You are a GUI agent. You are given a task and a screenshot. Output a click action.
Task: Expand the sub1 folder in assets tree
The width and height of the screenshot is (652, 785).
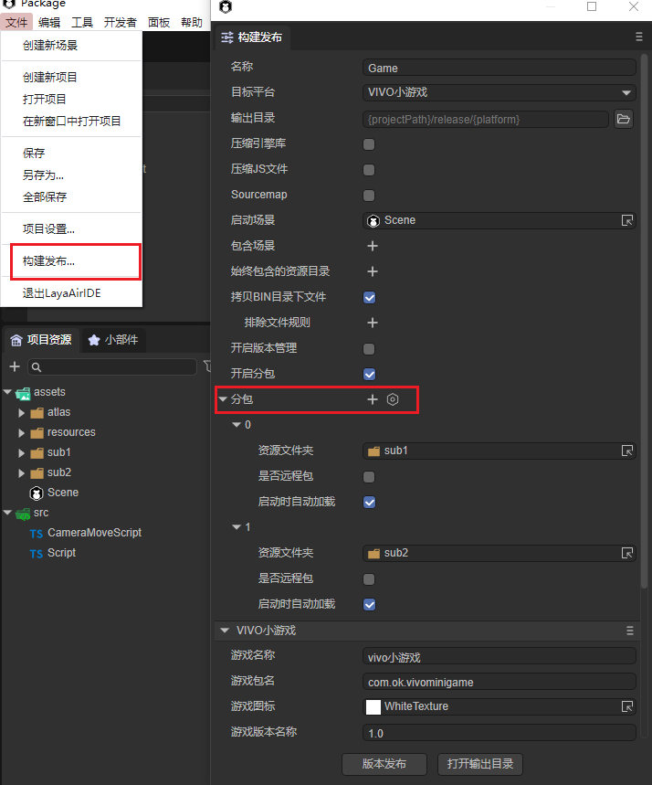tap(22, 452)
